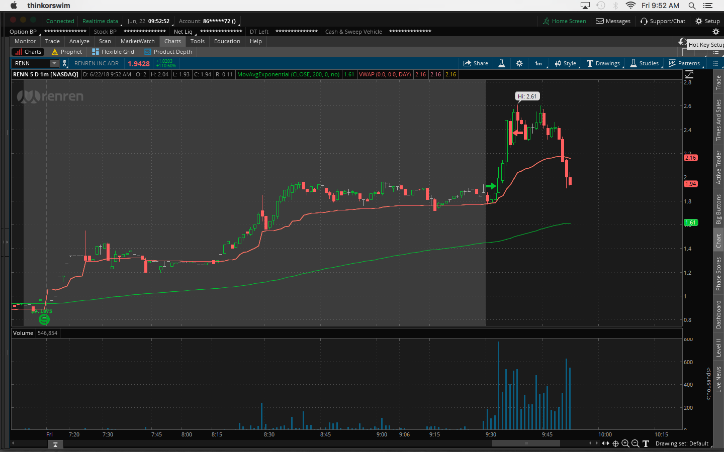Switch to the MarketWatch tab
The width and height of the screenshot is (724, 452).
138,41
